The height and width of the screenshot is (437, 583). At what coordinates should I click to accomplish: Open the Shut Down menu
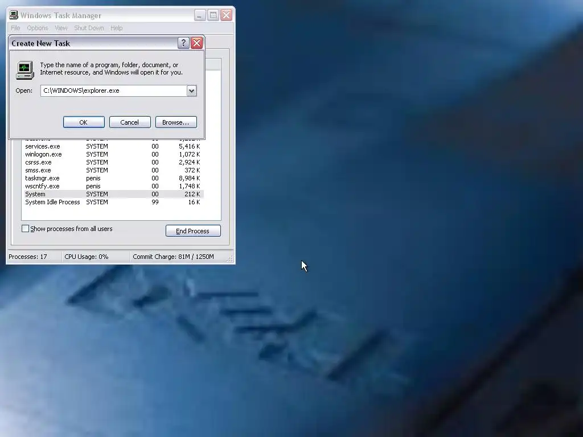click(89, 28)
